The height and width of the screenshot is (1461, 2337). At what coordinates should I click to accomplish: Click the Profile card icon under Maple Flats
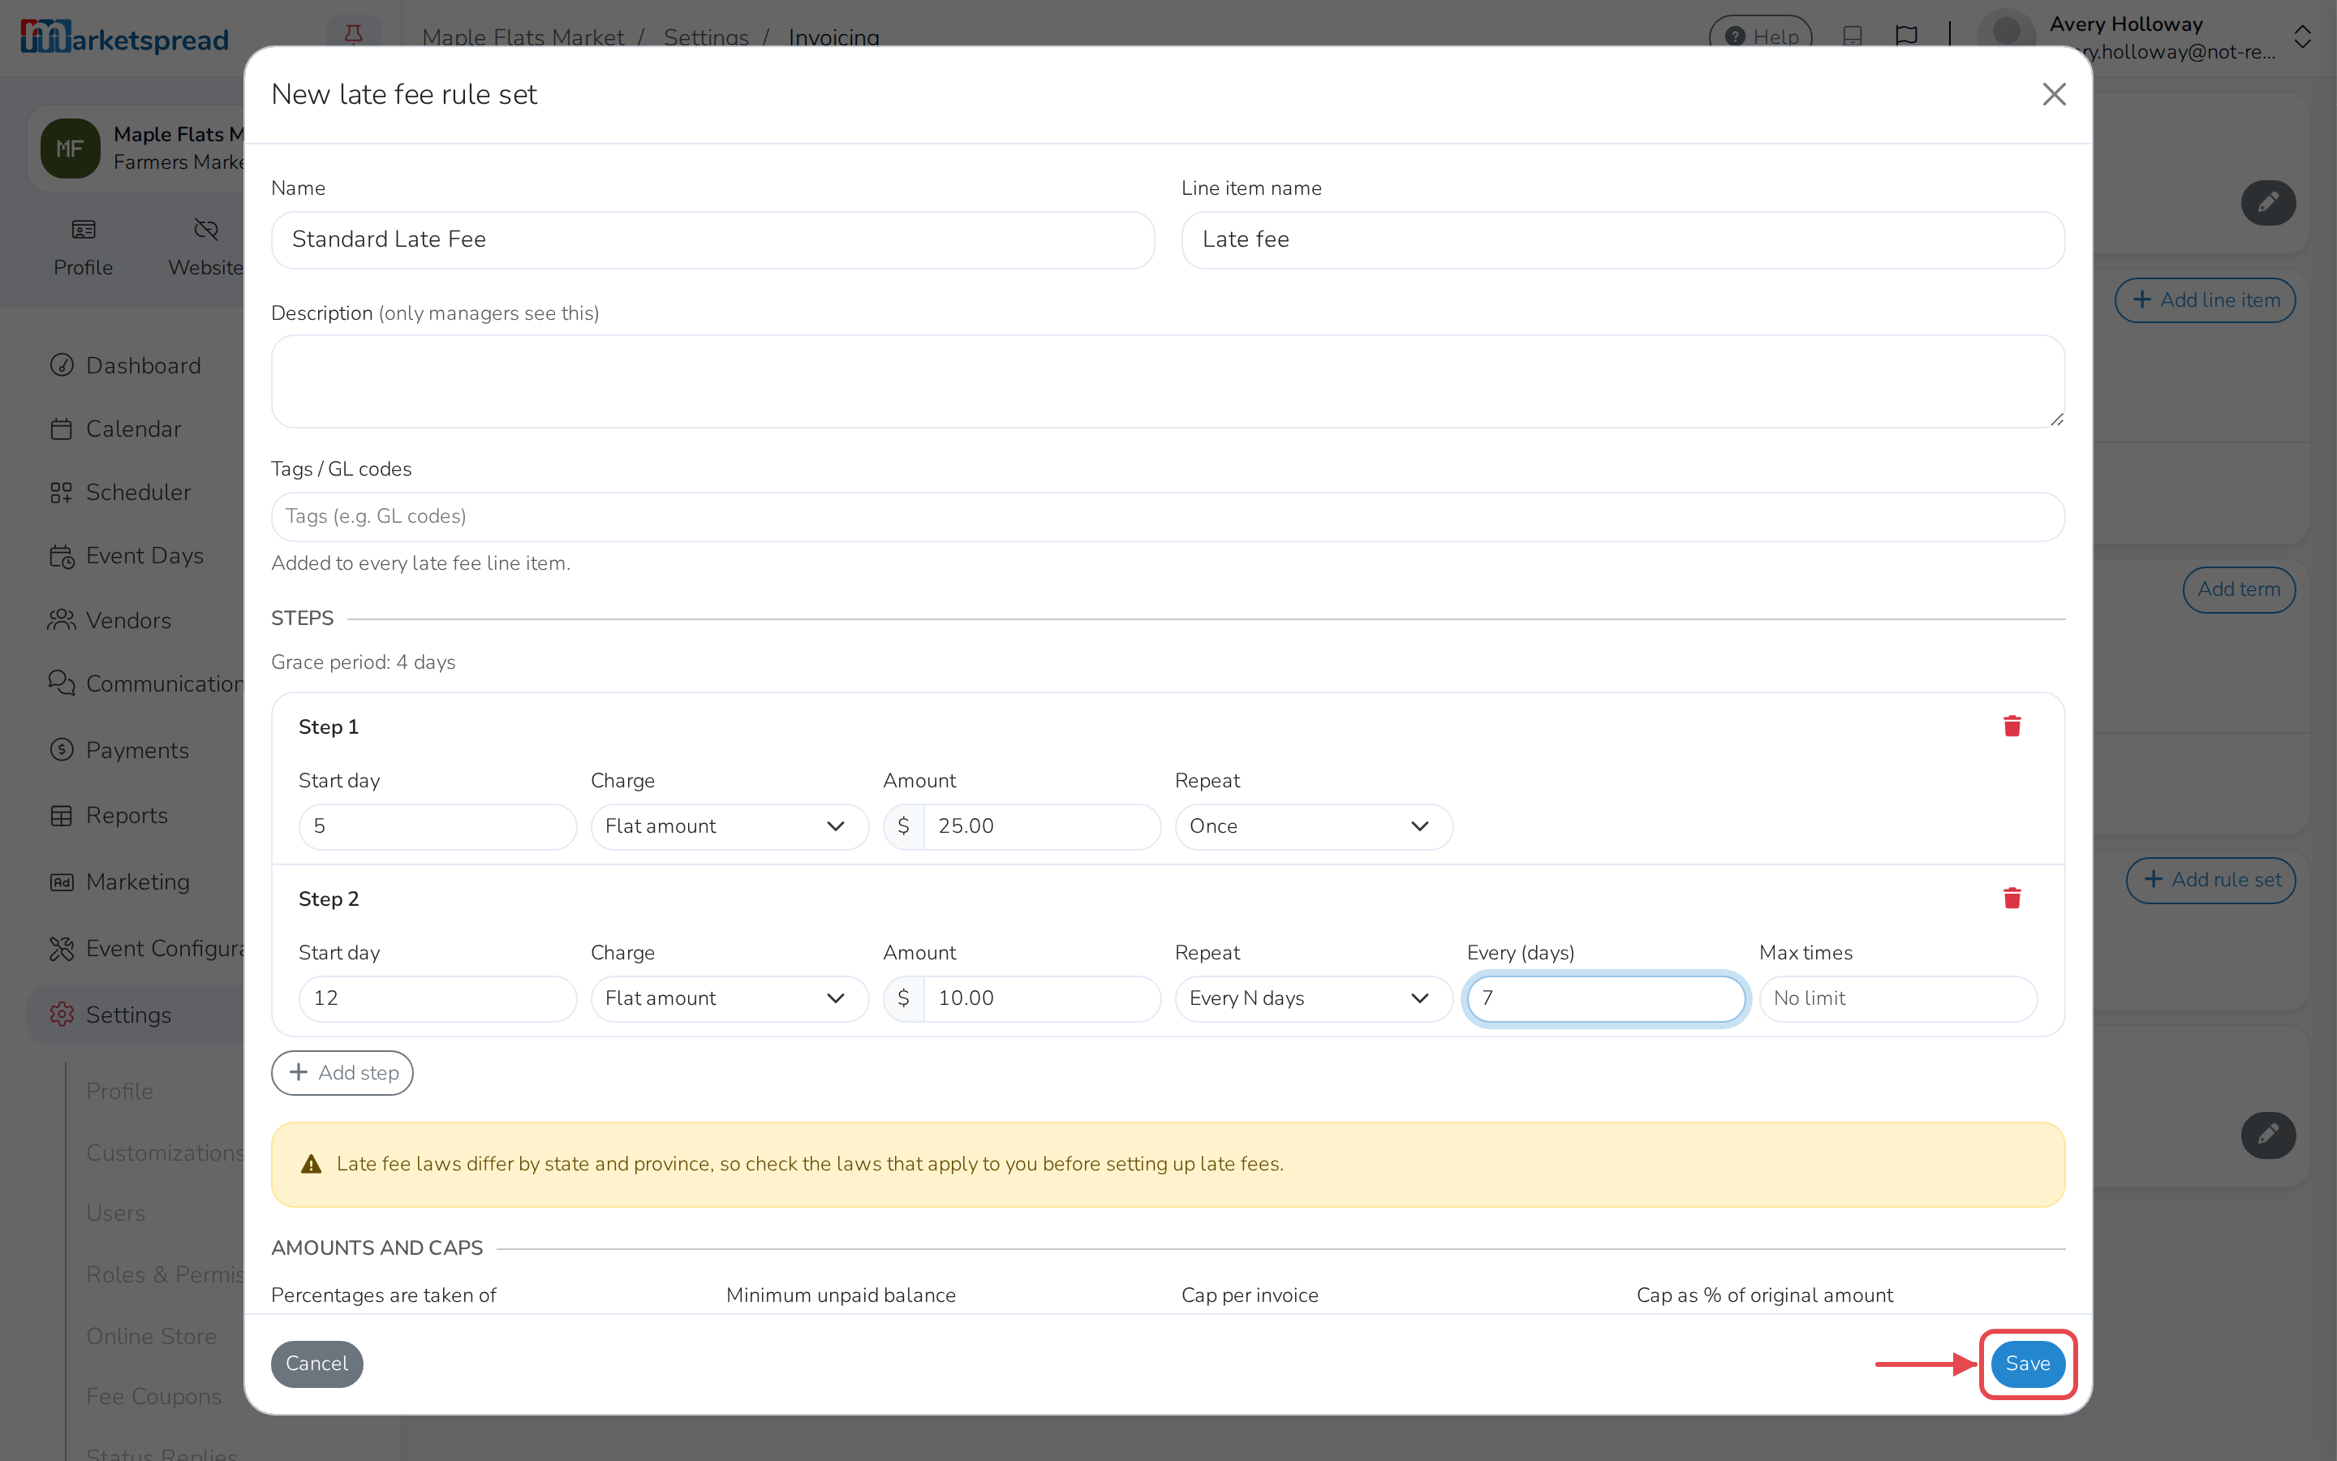pos(83,230)
